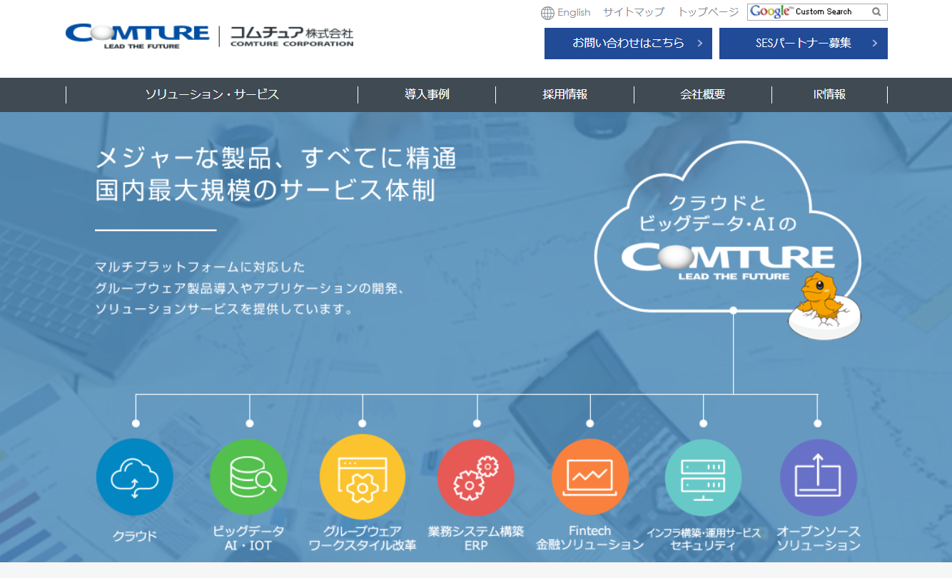The height and width of the screenshot is (578, 952).
Task: Click Fintech 金融ソリューション label
Action: [590, 538]
